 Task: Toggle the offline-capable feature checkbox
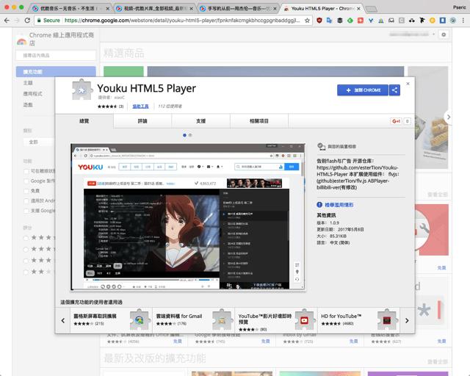coord(26,171)
